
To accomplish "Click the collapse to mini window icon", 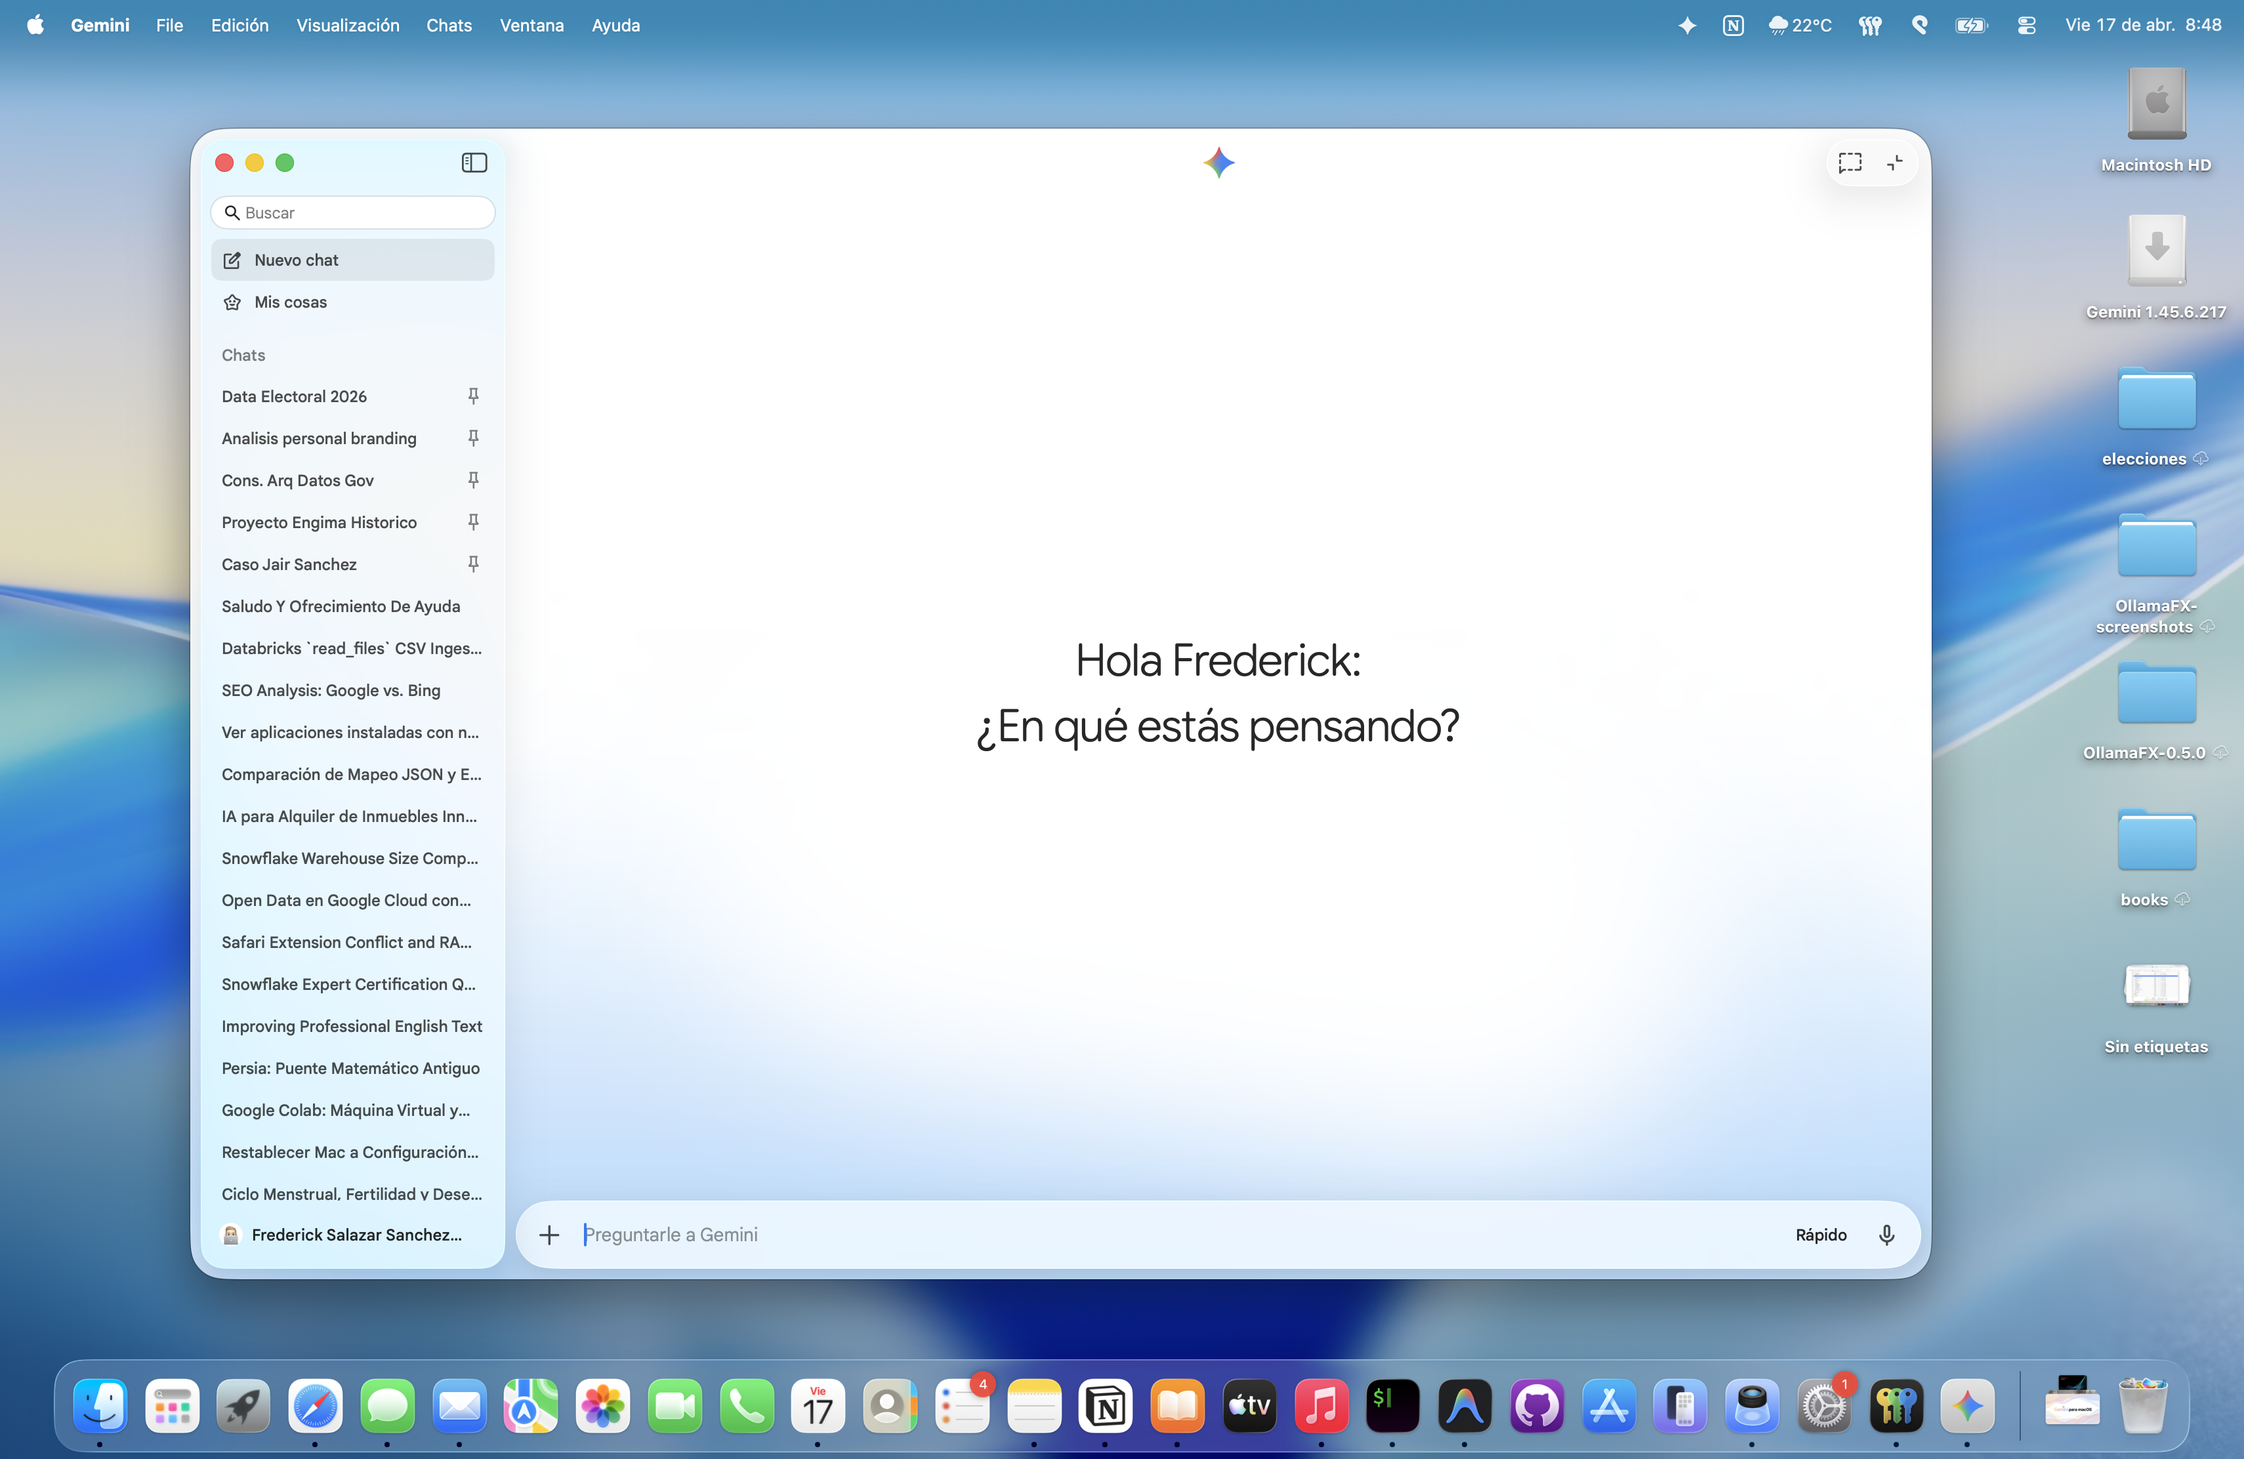I will pyautogui.click(x=1894, y=163).
